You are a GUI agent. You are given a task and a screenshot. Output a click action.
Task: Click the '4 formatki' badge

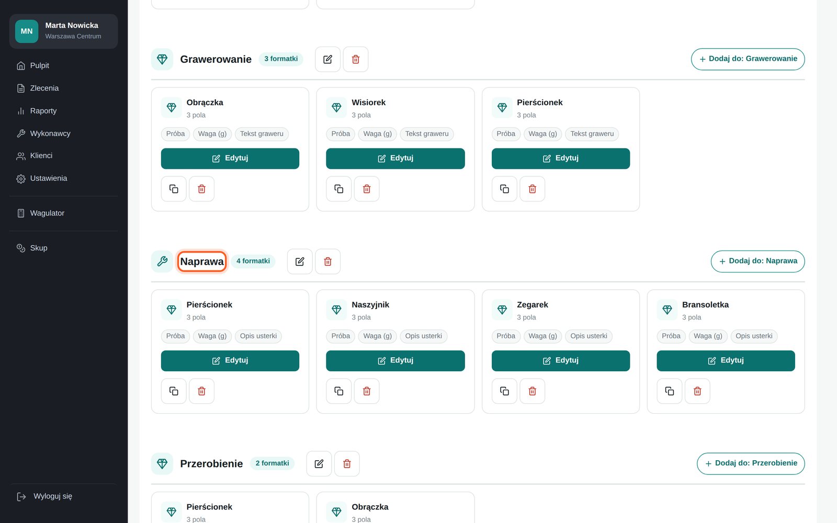(x=253, y=261)
